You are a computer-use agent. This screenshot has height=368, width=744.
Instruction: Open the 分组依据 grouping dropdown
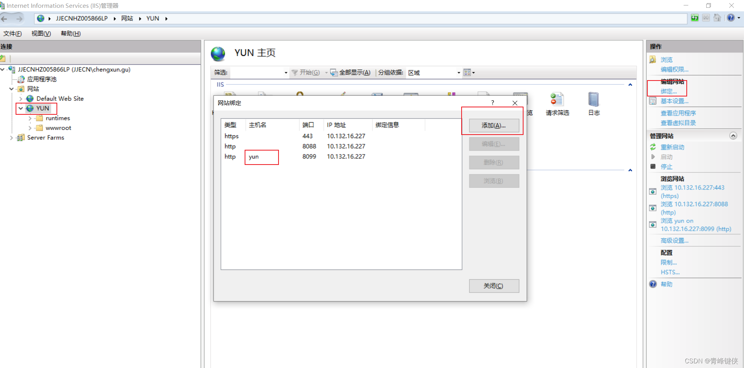click(x=458, y=72)
